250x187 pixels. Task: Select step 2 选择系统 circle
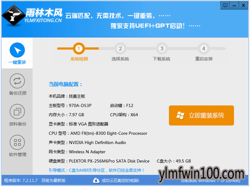(x=120, y=48)
